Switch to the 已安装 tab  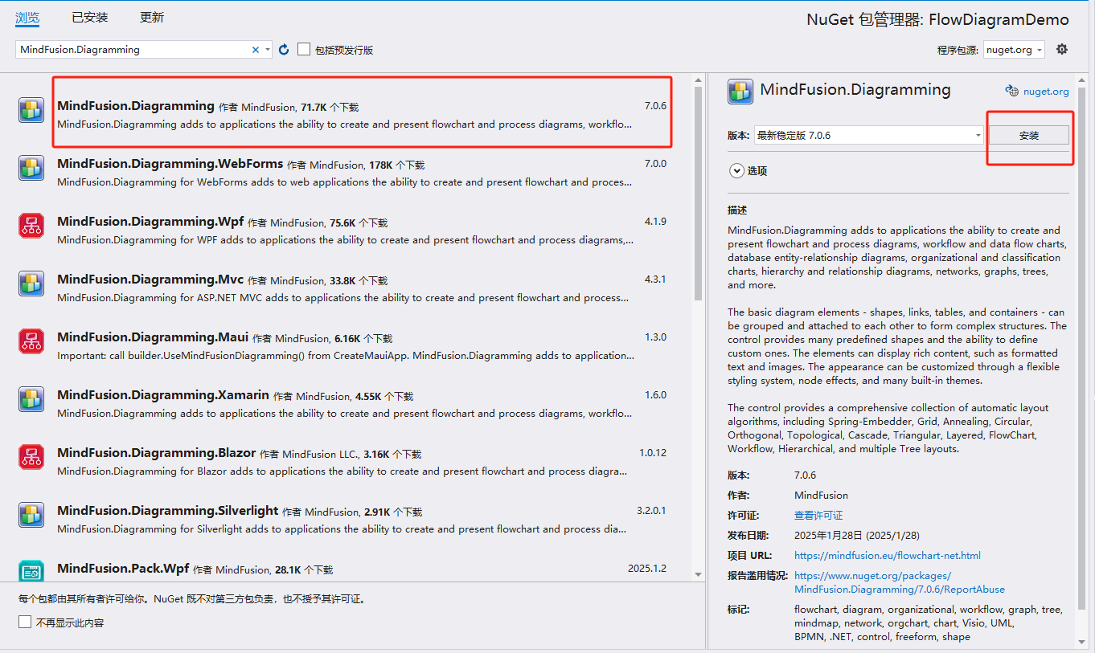coord(89,18)
